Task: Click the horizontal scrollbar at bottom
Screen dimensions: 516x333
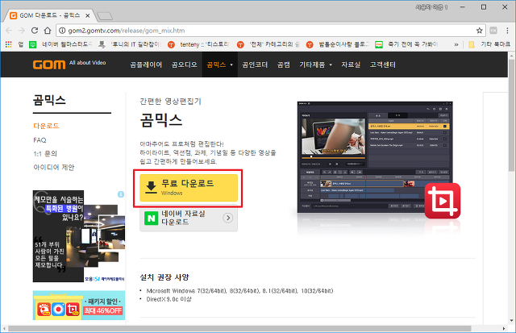Action: coord(239,329)
